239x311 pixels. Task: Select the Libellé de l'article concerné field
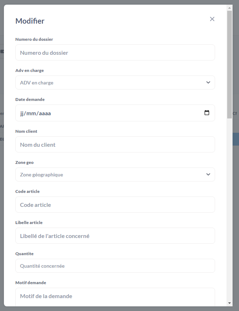[115, 236]
